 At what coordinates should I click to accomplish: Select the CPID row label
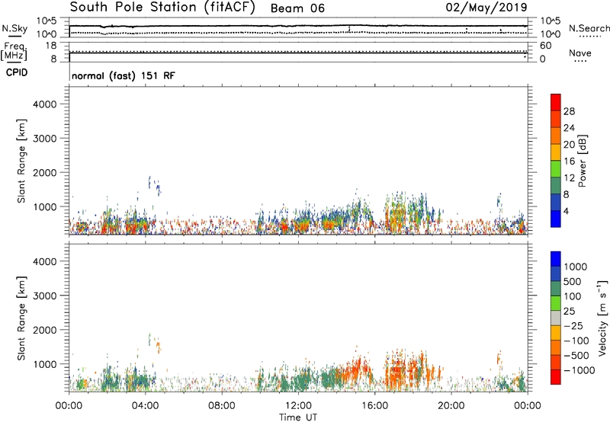pos(17,72)
